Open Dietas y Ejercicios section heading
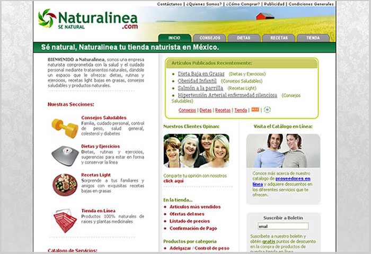371x254 pixels. pos(101,146)
